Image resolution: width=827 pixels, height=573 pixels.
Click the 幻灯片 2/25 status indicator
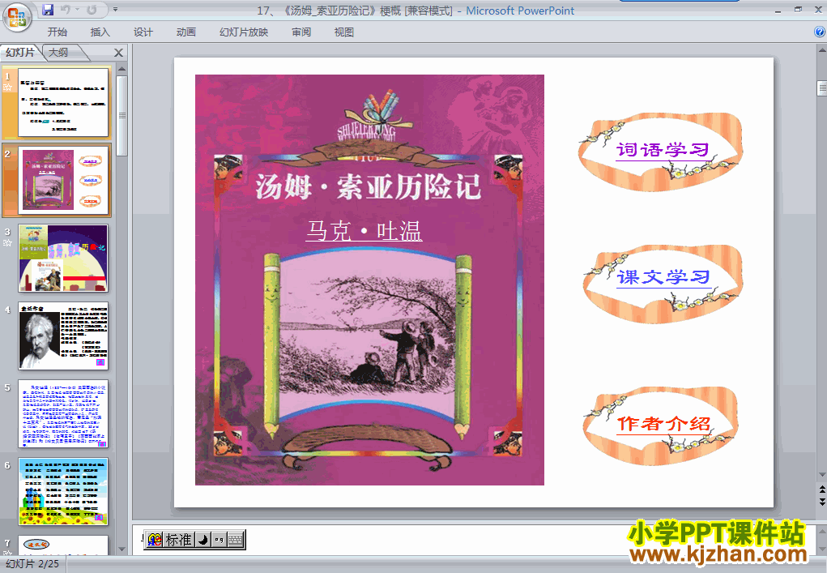[32, 564]
